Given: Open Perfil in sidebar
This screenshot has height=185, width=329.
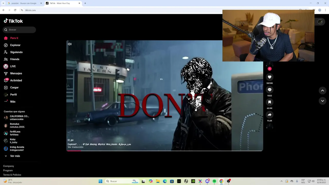Looking at the screenshot, I should (x=10, y=95).
